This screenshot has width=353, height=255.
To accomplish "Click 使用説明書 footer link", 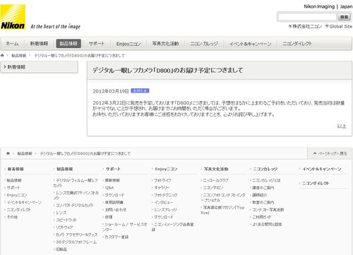I will (114, 202).
